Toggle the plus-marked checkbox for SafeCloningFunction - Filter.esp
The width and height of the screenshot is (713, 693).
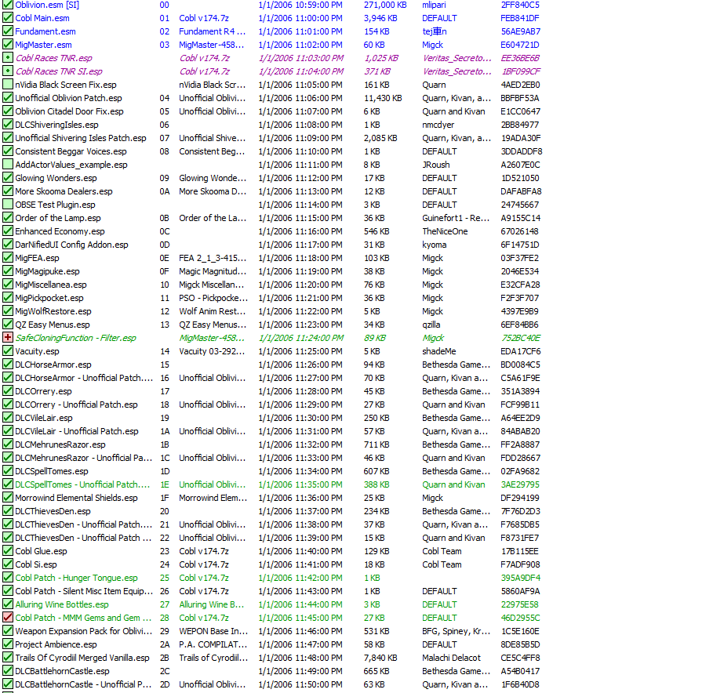[8, 338]
